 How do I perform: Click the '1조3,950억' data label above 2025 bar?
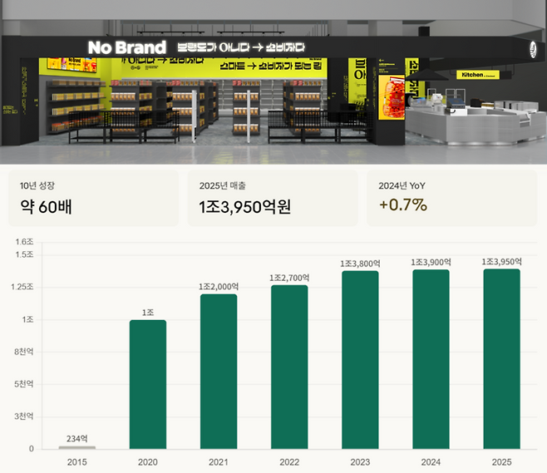[x=501, y=262]
